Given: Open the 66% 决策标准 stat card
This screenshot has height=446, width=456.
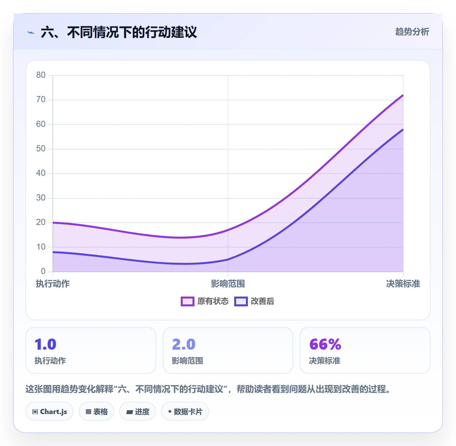Looking at the screenshot, I should pyautogui.click(x=365, y=350).
